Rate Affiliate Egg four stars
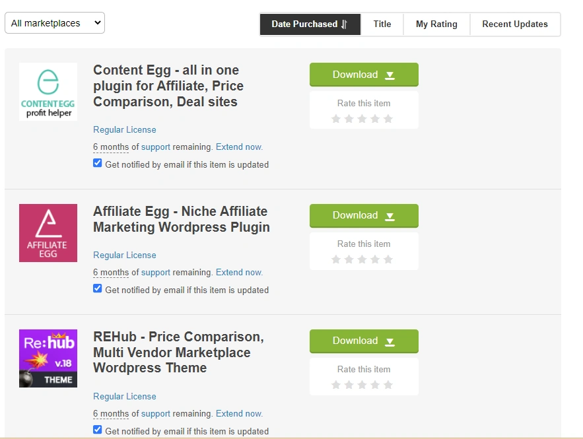 coord(375,259)
